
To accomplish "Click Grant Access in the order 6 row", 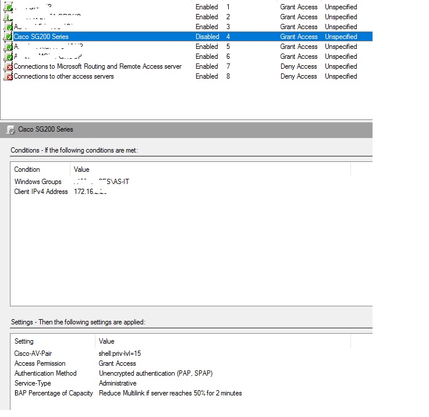I will point(299,56).
